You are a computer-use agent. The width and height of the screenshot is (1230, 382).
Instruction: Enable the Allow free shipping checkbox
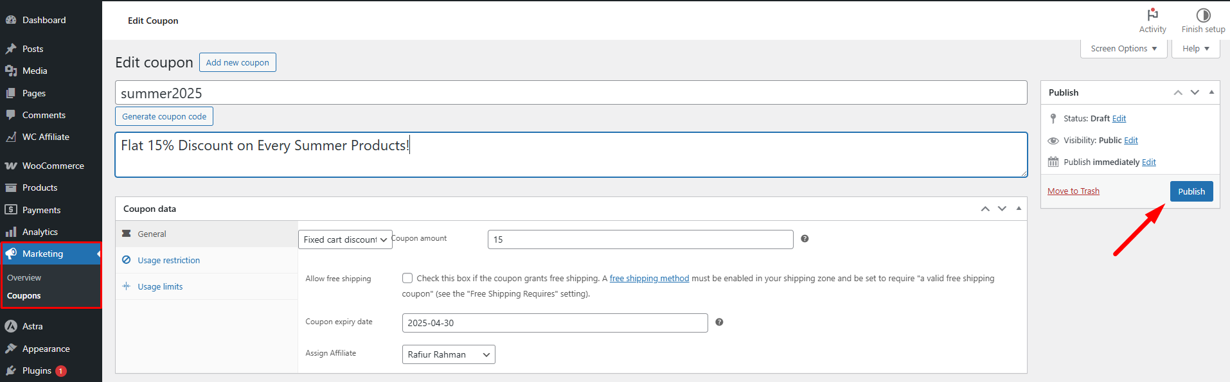[x=407, y=278]
